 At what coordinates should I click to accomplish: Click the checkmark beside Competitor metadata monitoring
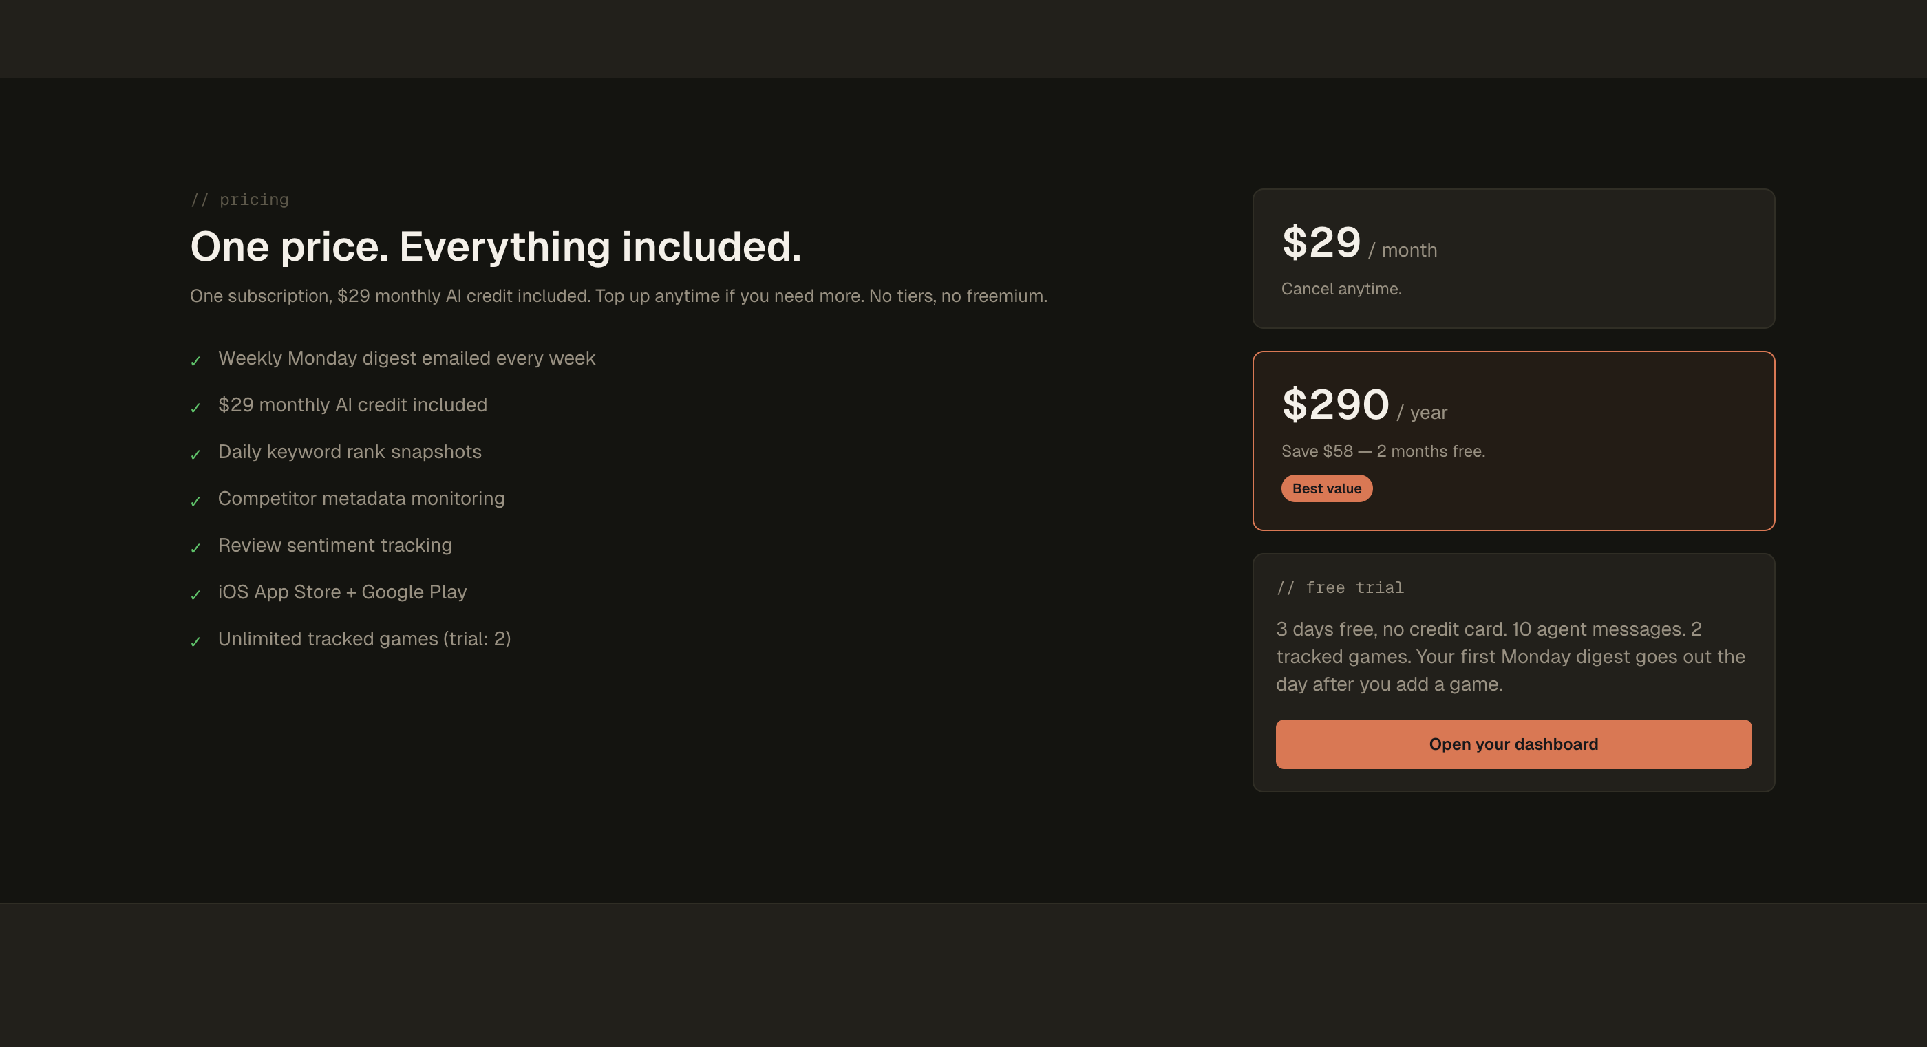click(x=196, y=501)
